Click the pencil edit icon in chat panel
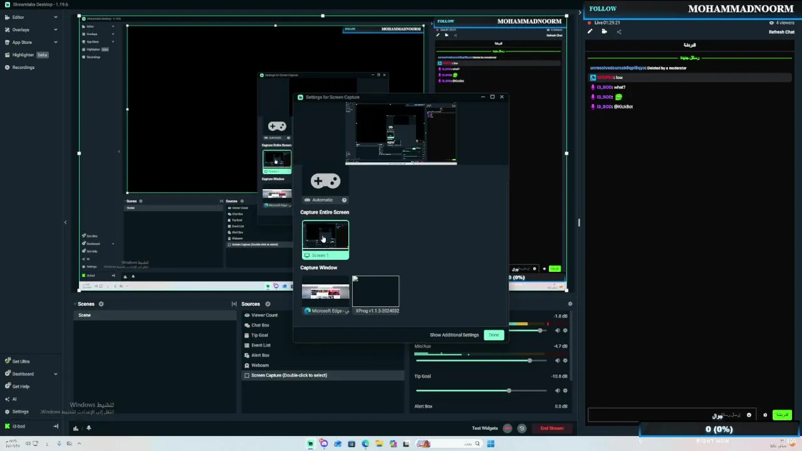The height and width of the screenshot is (451, 802). coord(590,31)
